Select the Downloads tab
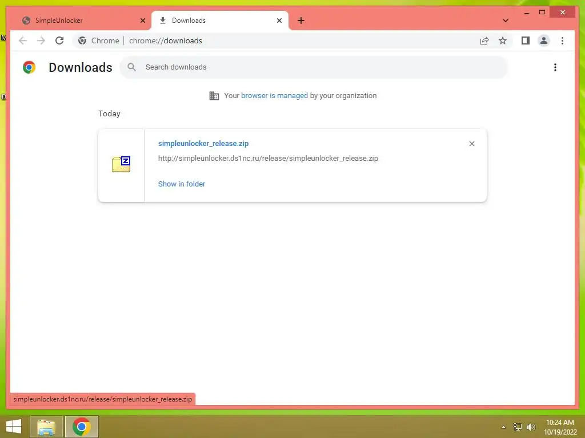Screen dimensions: 585x438 tap(220, 21)
